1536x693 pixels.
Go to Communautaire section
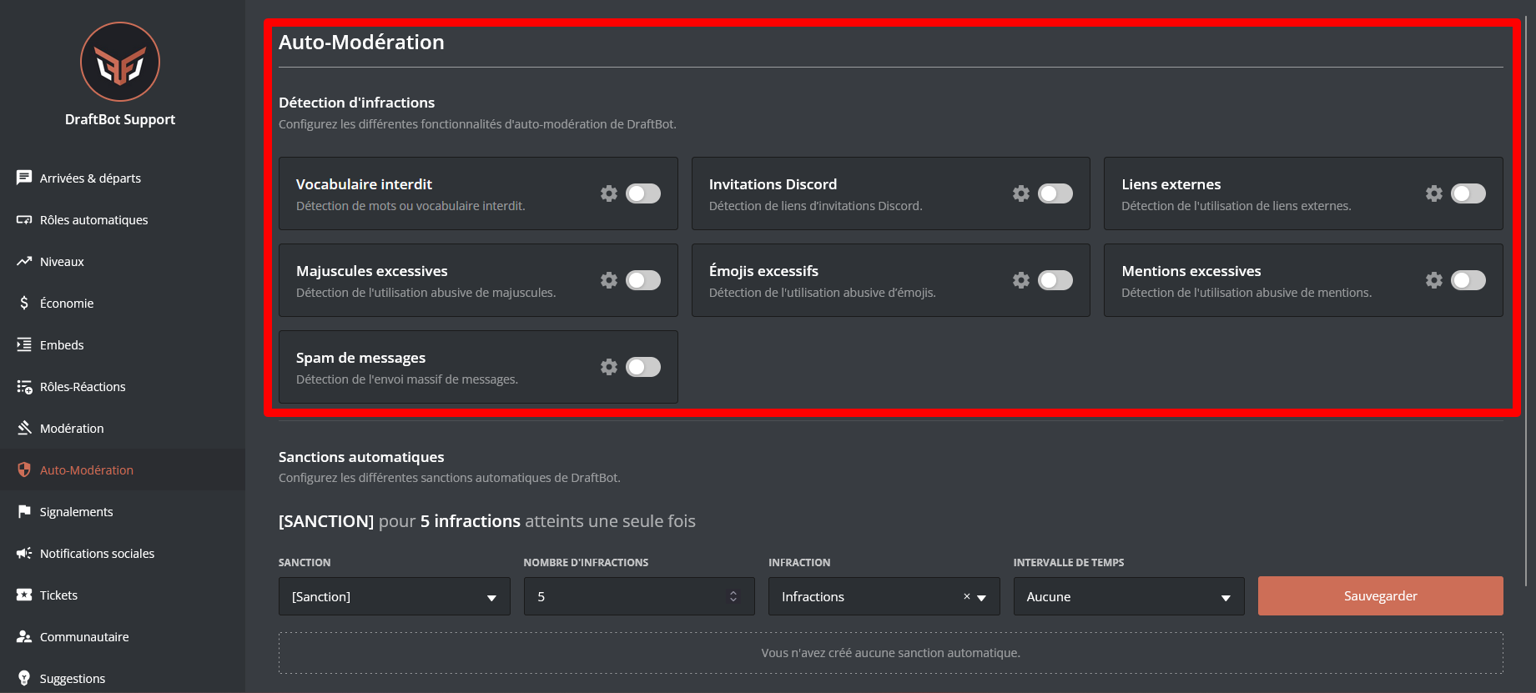click(x=123, y=636)
